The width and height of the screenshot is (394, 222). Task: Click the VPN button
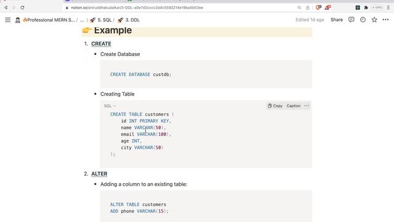[x=377, y=7]
